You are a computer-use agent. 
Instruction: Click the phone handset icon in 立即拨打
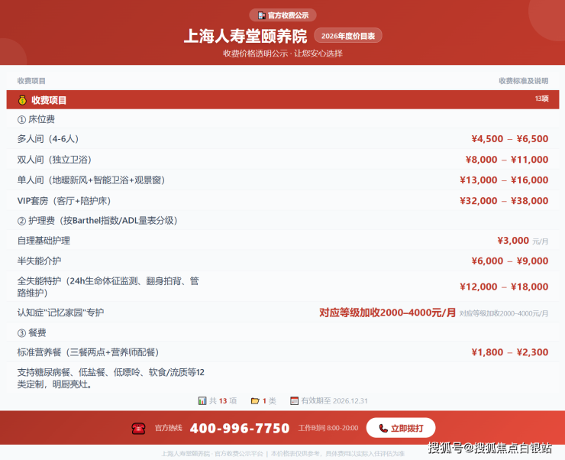[383, 428]
